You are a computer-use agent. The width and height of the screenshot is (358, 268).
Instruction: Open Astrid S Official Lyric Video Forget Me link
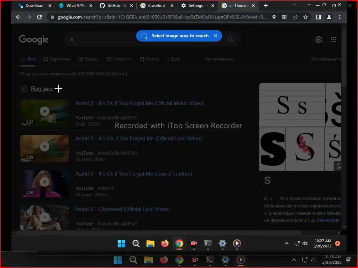(138, 139)
